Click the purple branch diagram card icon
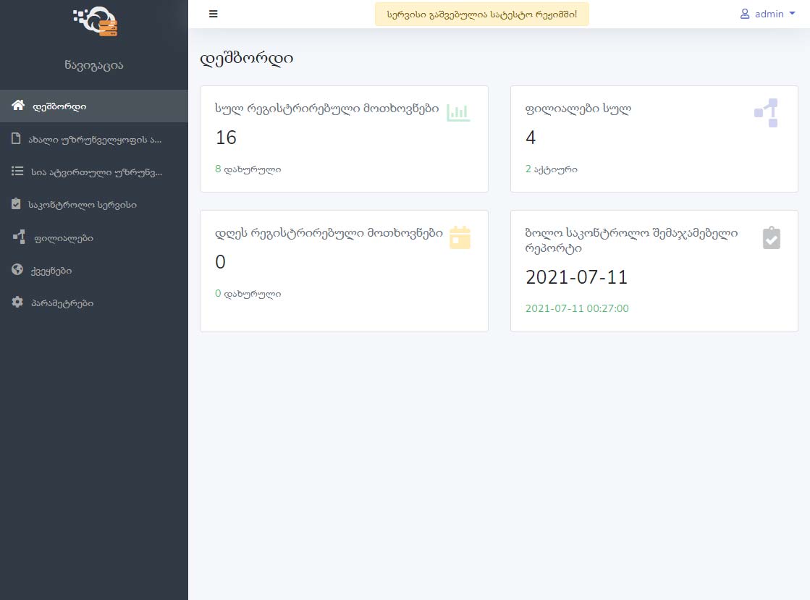The width and height of the screenshot is (810, 600). pyautogui.click(x=766, y=113)
